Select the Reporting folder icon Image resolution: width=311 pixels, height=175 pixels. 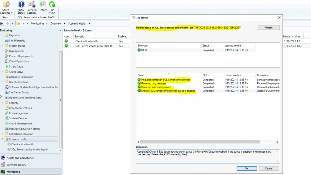click(x=7, y=35)
